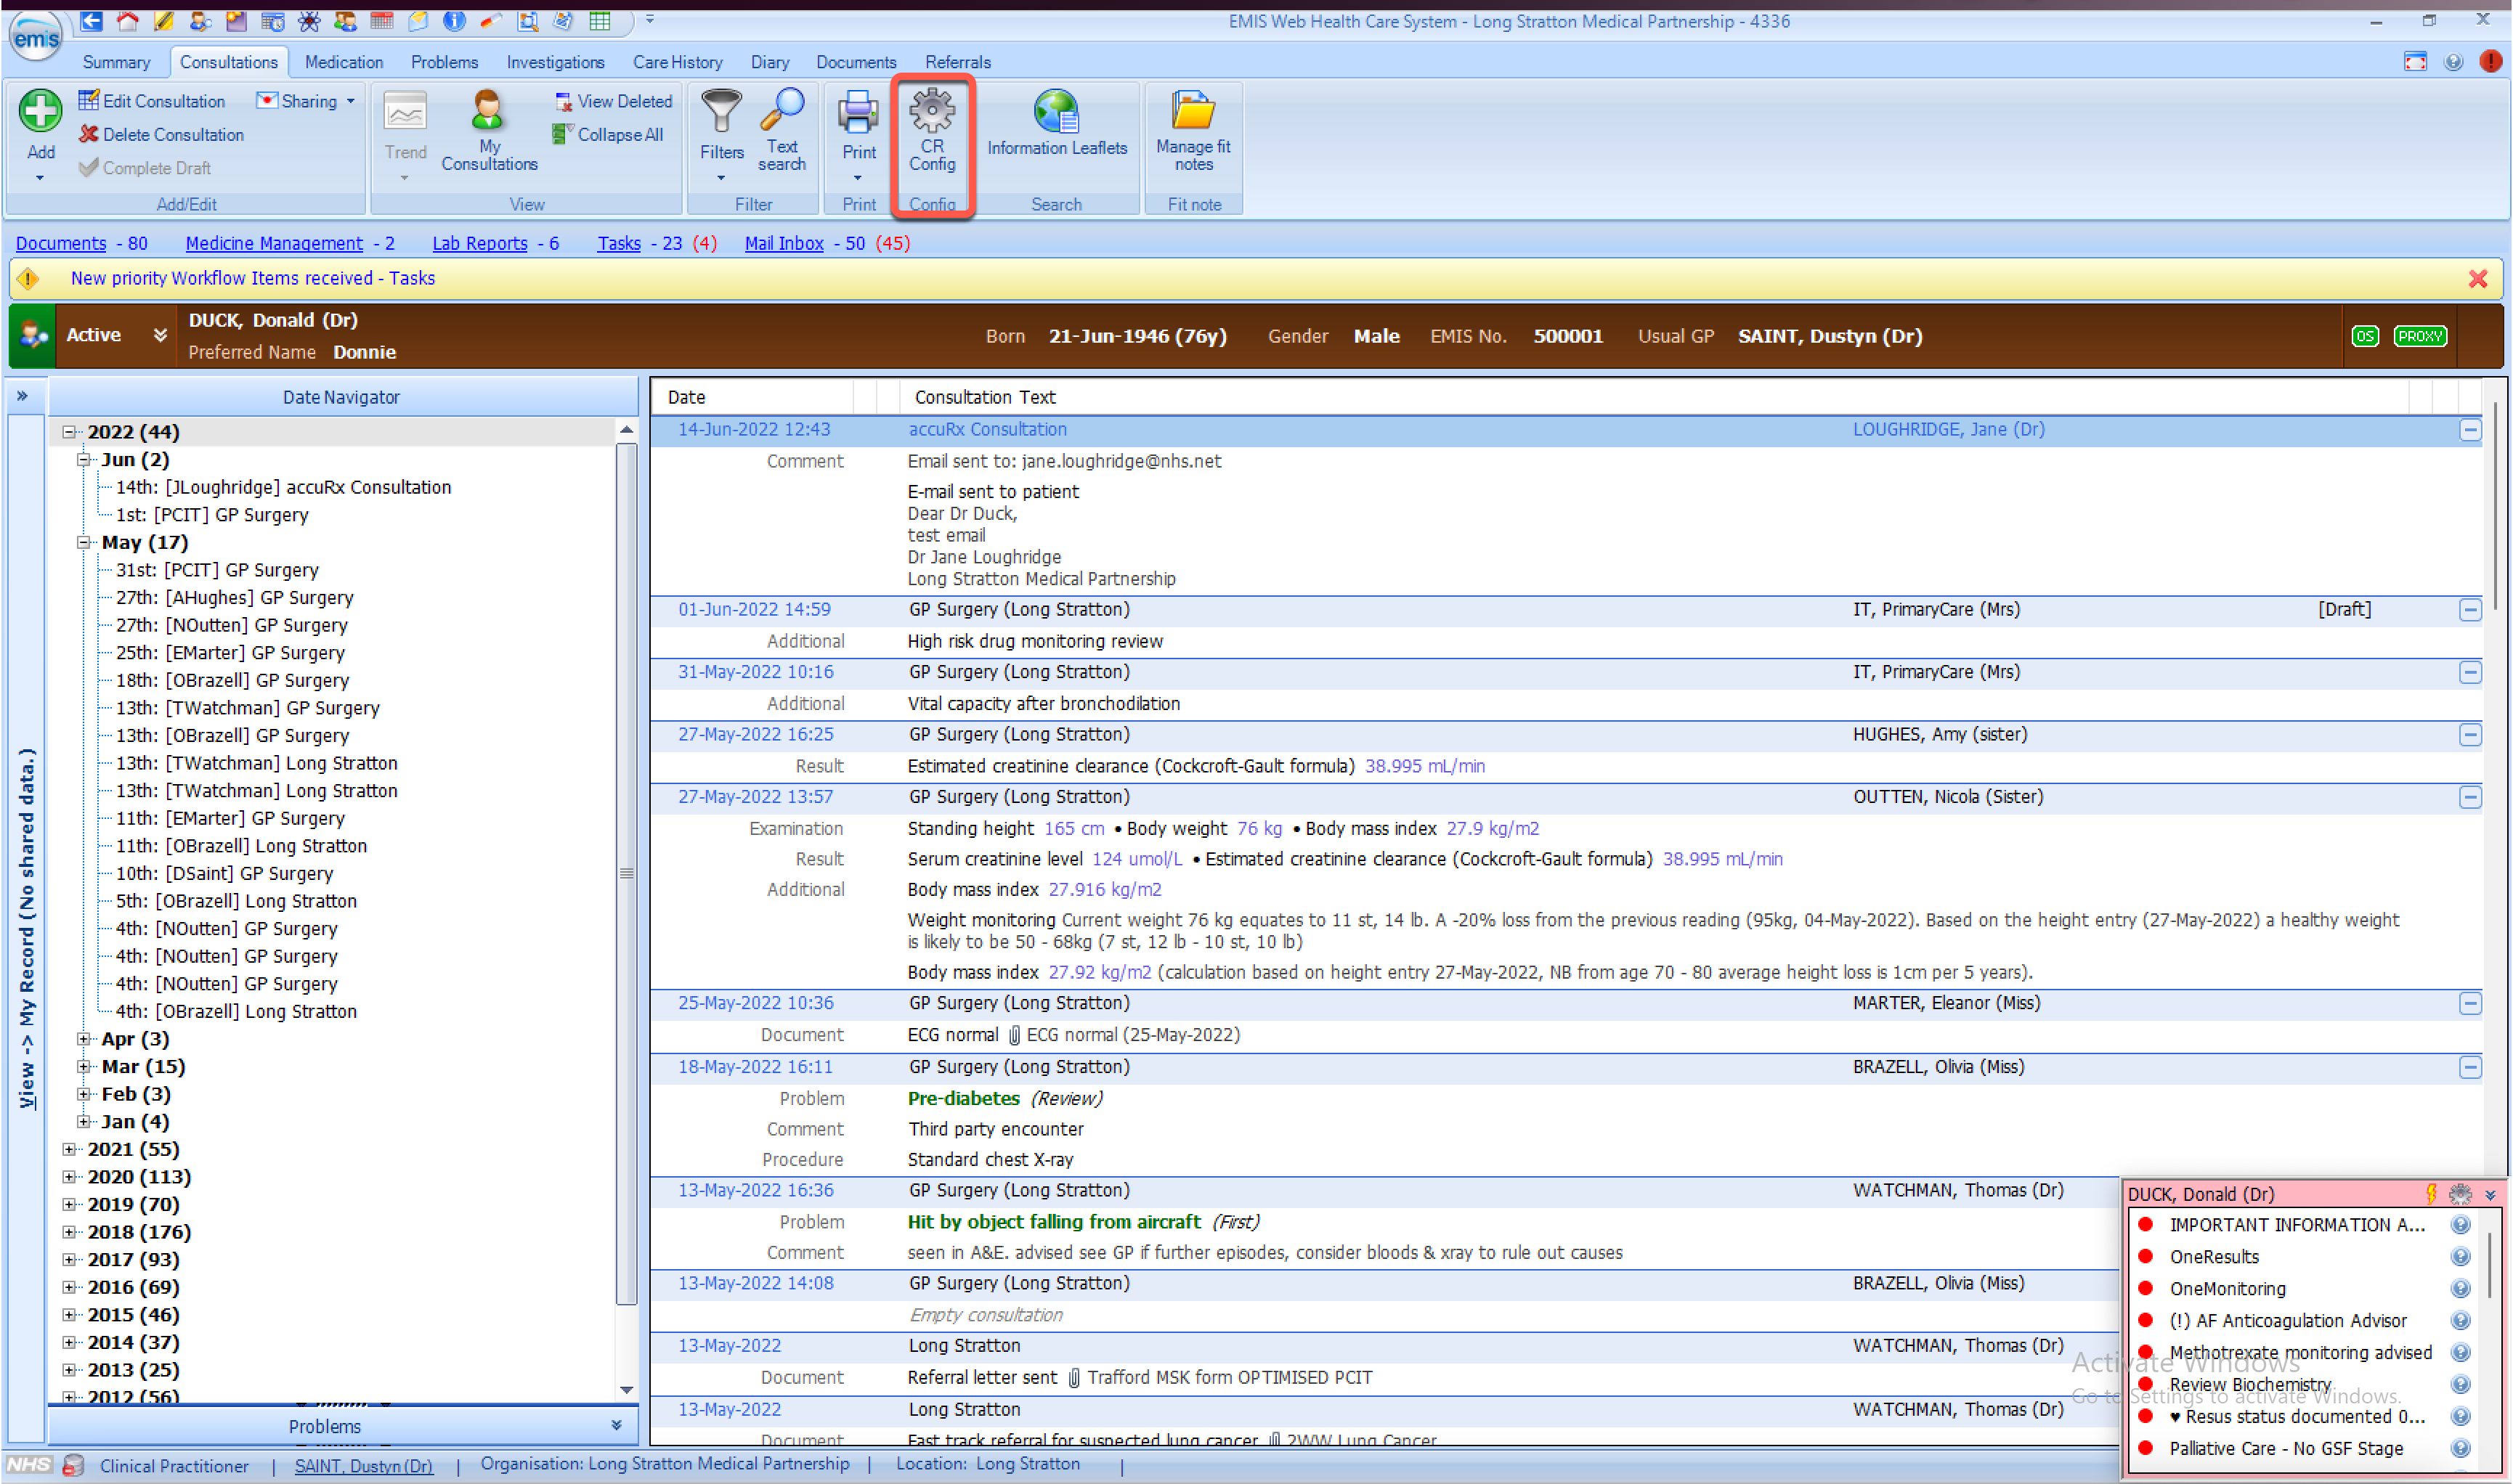The image size is (2513, 1484).
Task: Open Manage fit notes folder
Action: (x=1193, y=131)
